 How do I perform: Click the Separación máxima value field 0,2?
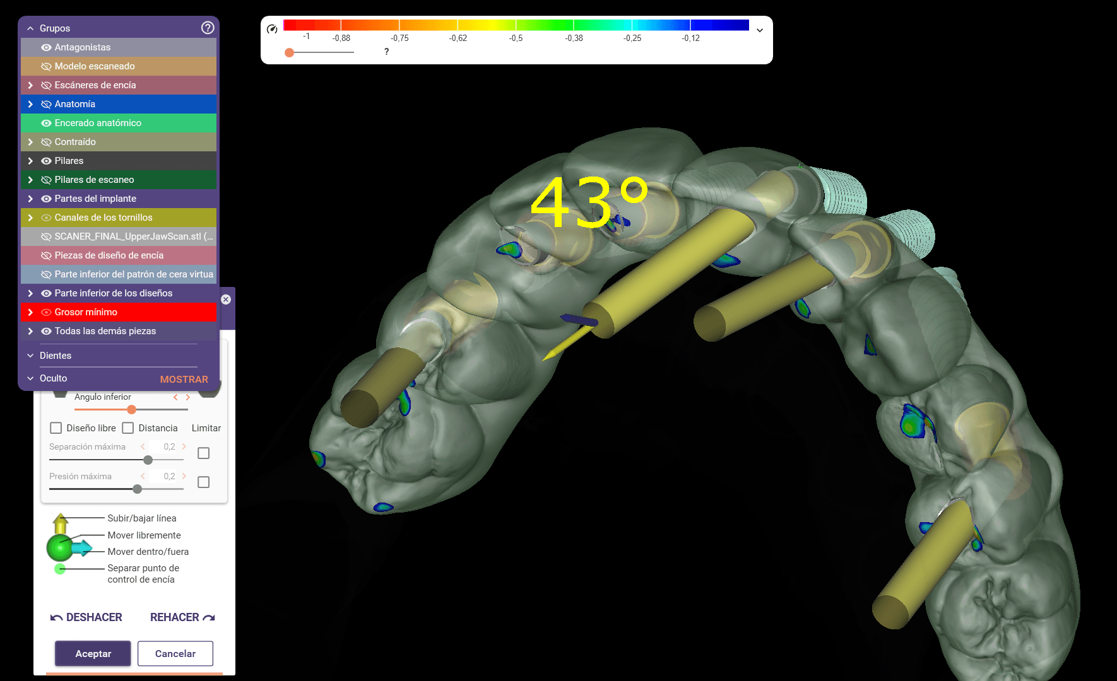(165, 446)
